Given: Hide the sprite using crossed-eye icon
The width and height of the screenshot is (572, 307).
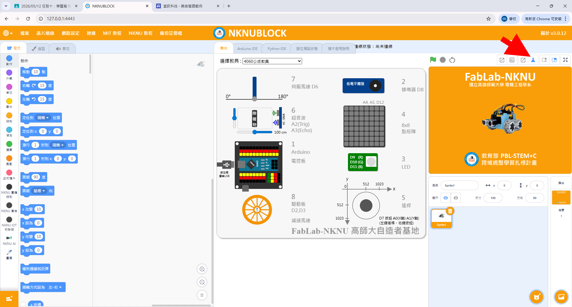Looking at the screenshot, I should 456,198.
